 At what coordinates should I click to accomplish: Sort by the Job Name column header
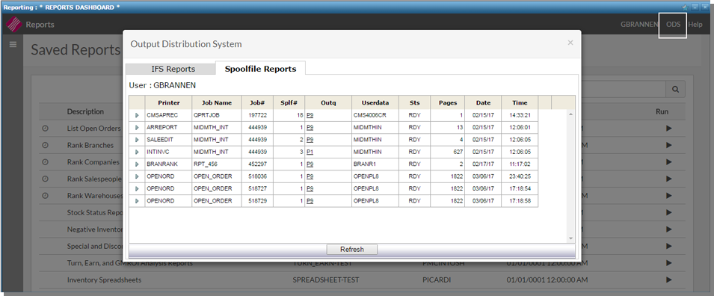click(x=217, y=103)
